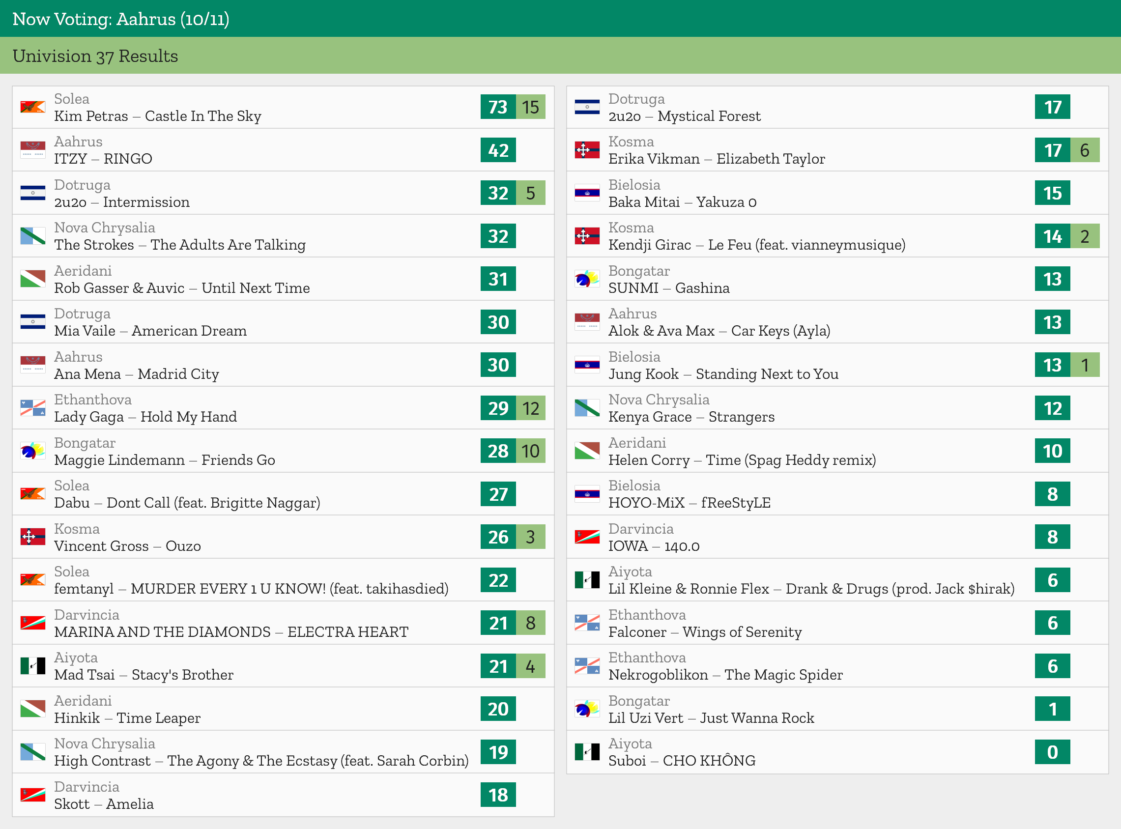Viewport: 1121px width, 829px height.
Task: Click Bielosia flag beside HOYO-MiX – fReeStyLE
Action: (x=587, y=494)
